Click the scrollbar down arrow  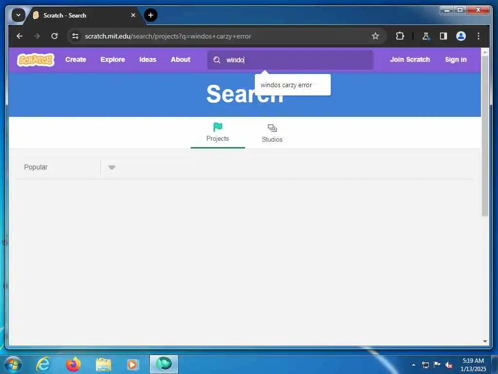click(x=485, y=341)
